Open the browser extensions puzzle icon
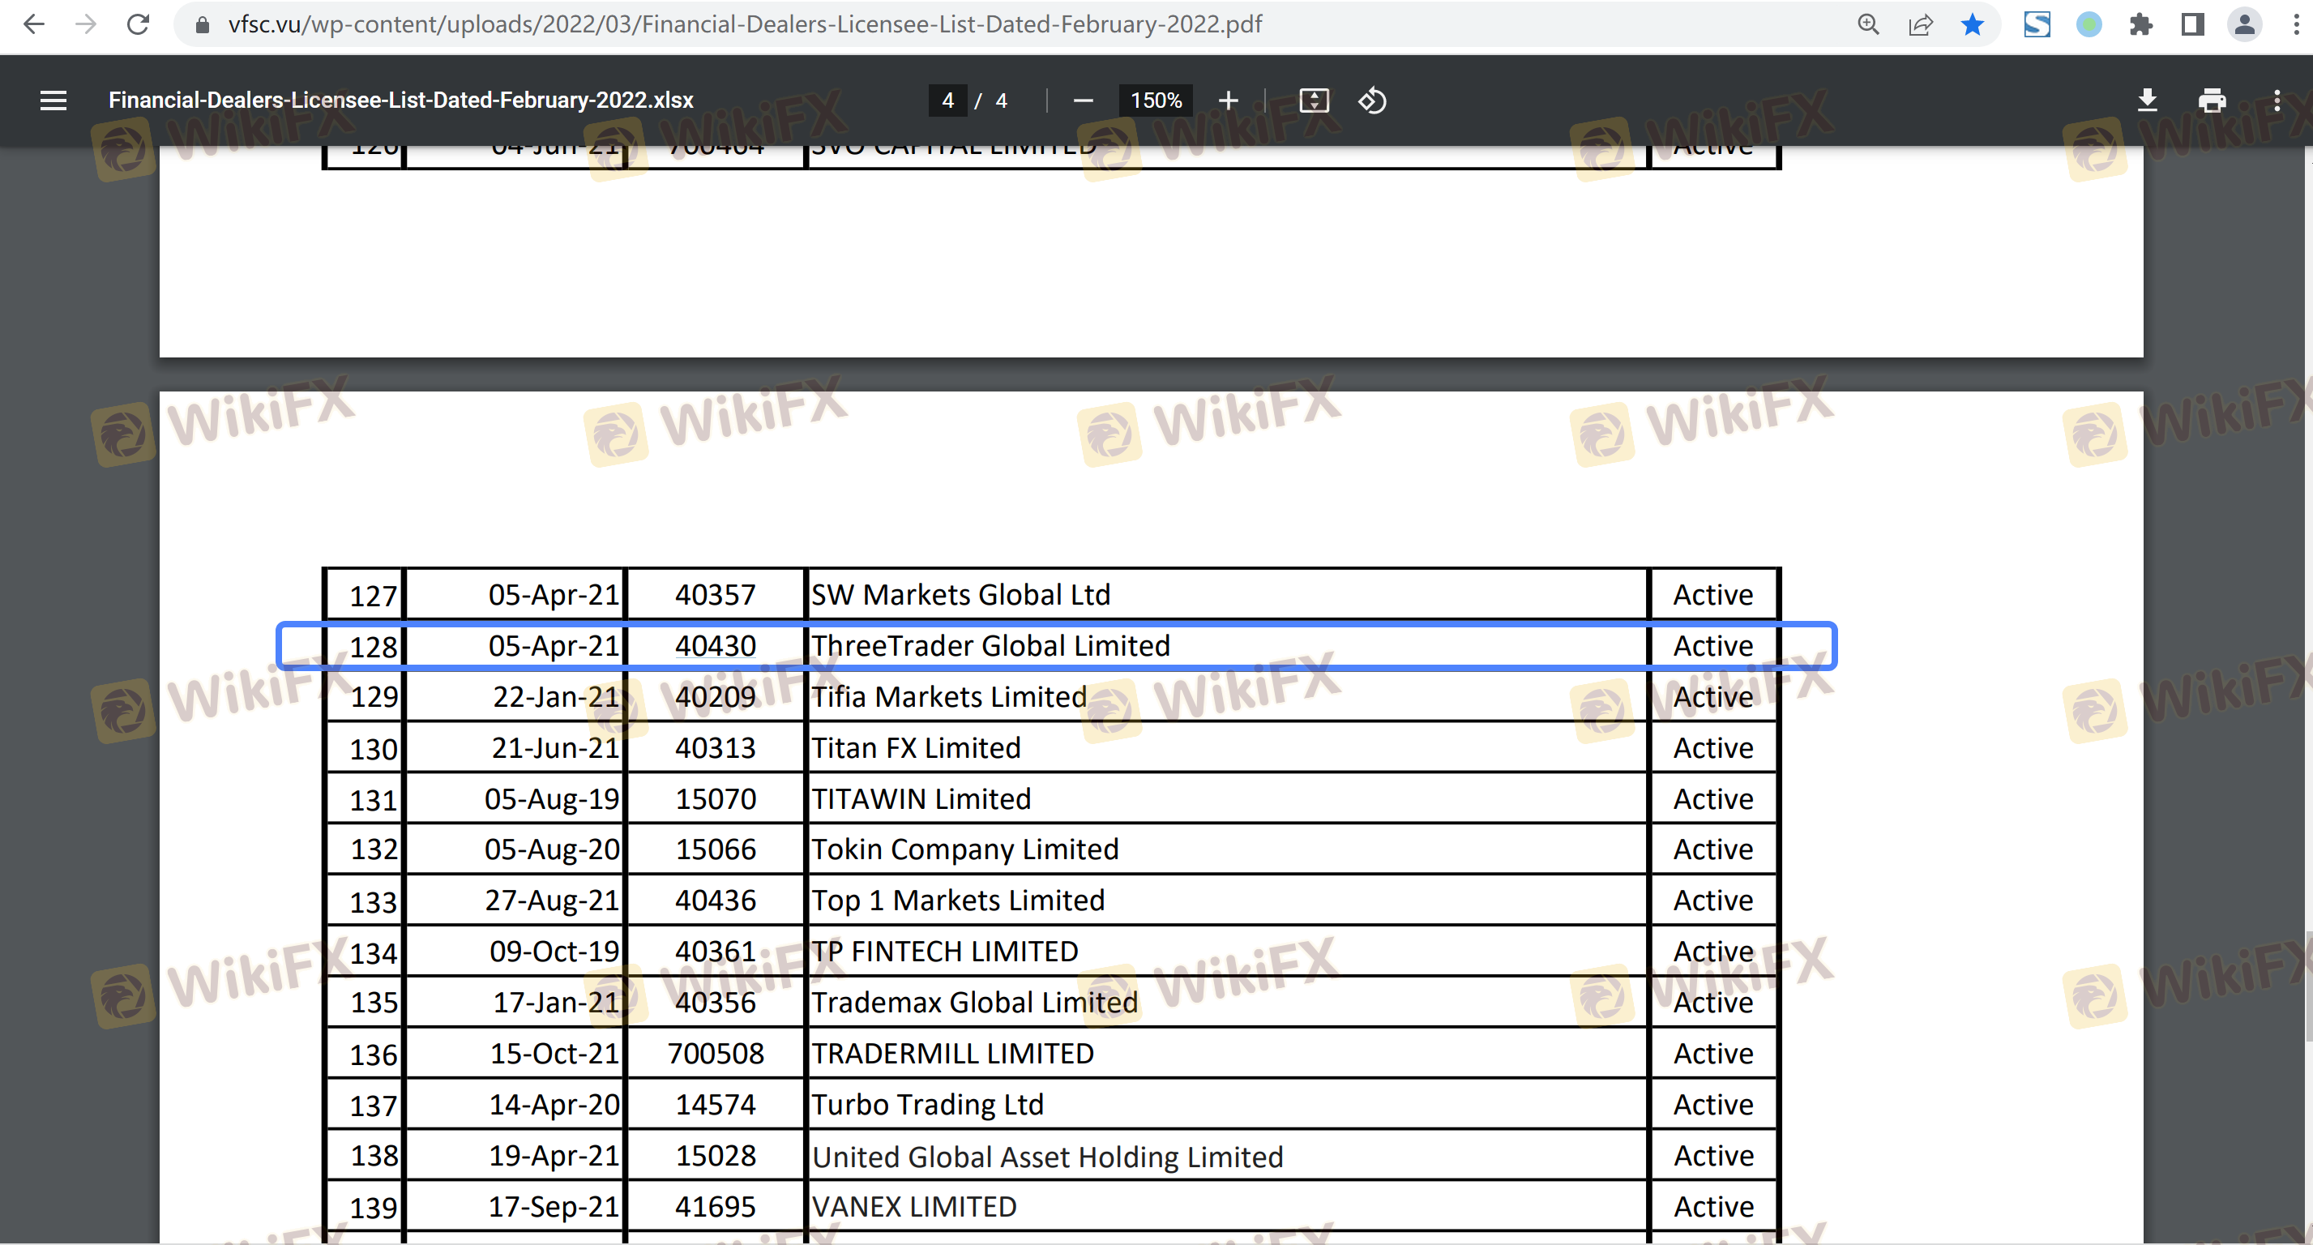Image resolution: width=2313 pixels, height=1245 pixels. (x=2140, y=24)
